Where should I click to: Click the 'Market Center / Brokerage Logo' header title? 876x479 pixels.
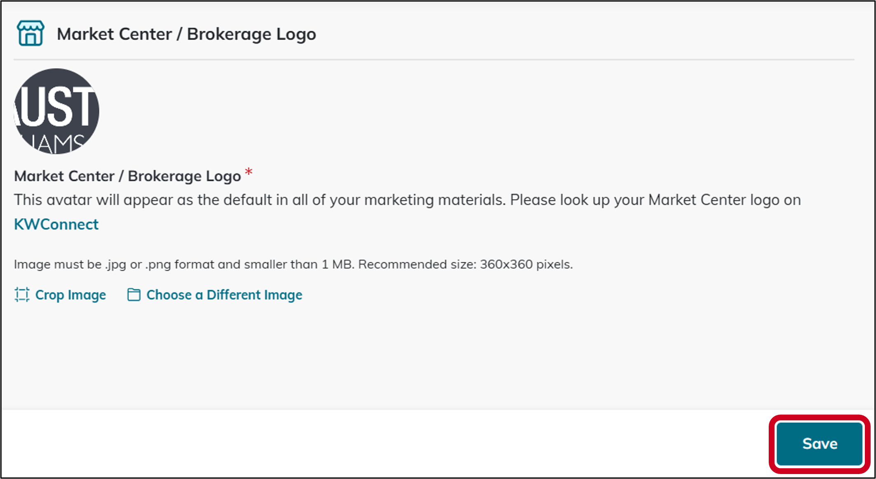click(x=187, y=34)
